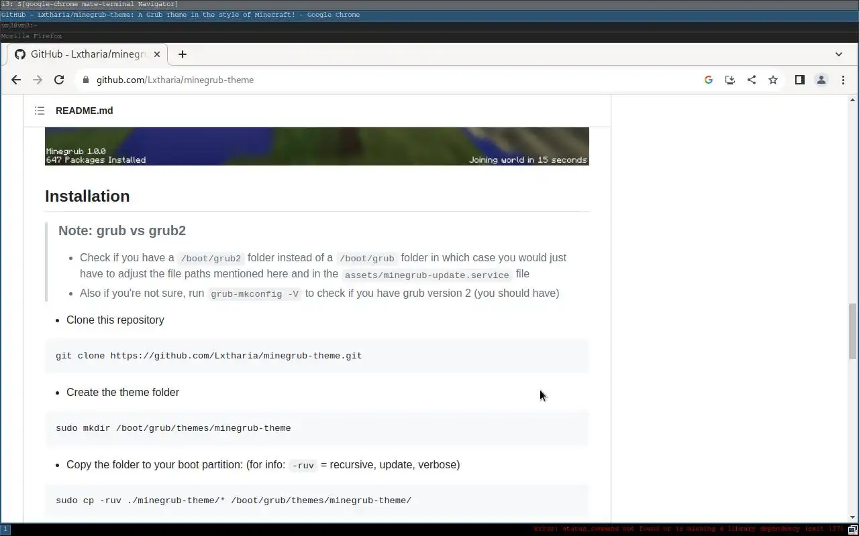Click the /boot/grub inline code
Image resolution: width=859 pixels, height=536 pixels.
pos(367,258)
